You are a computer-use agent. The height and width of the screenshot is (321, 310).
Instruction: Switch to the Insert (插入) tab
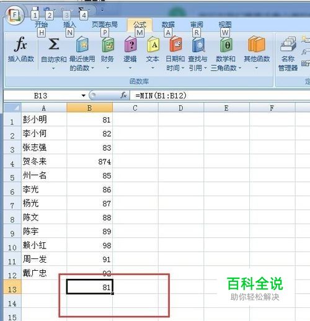[x=69, y=25]
